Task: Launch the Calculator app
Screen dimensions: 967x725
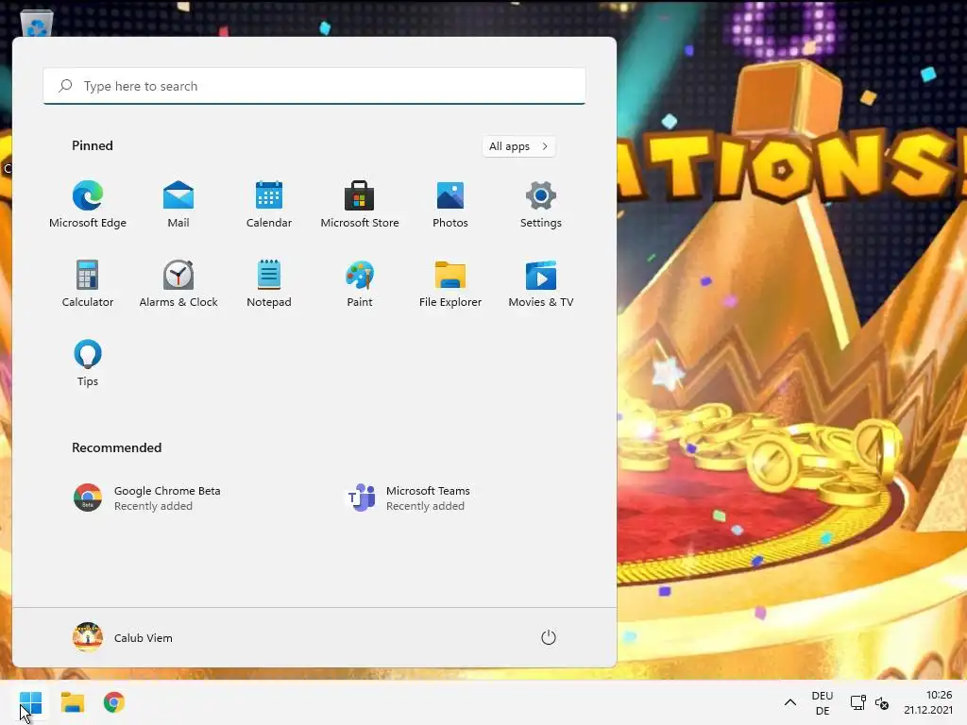Action: [x=88, y=283]
